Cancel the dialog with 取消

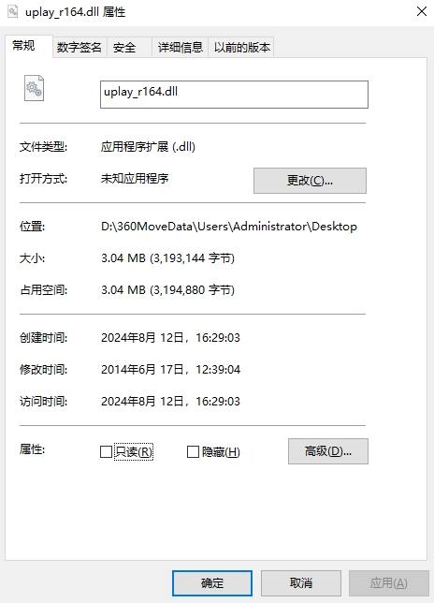pos(301,583)
